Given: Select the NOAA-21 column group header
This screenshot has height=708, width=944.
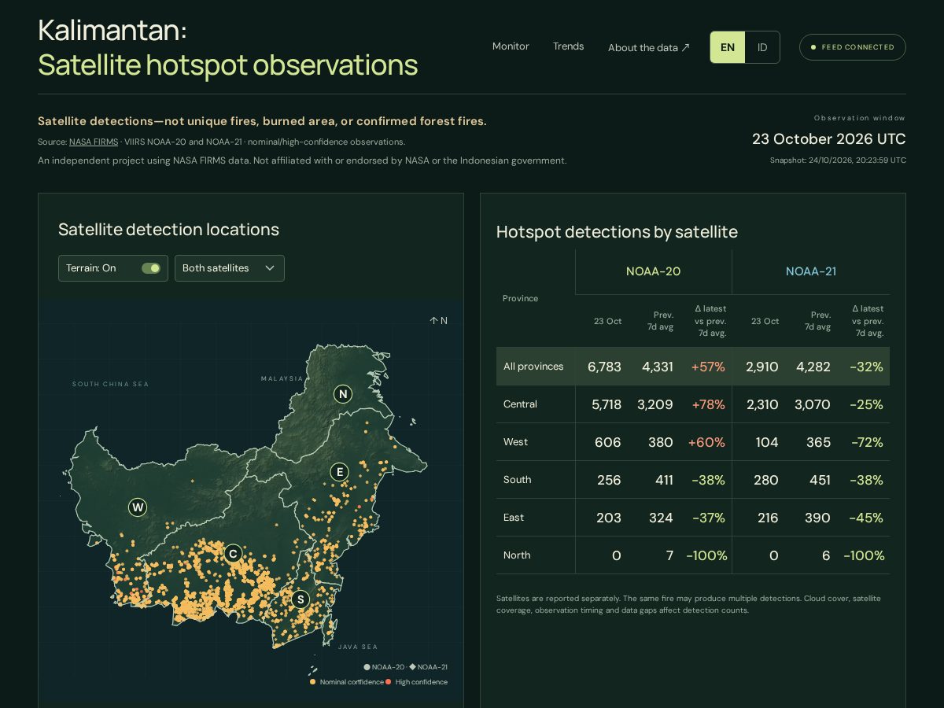Looking at the screenshot, I should [x=811, y=271].
